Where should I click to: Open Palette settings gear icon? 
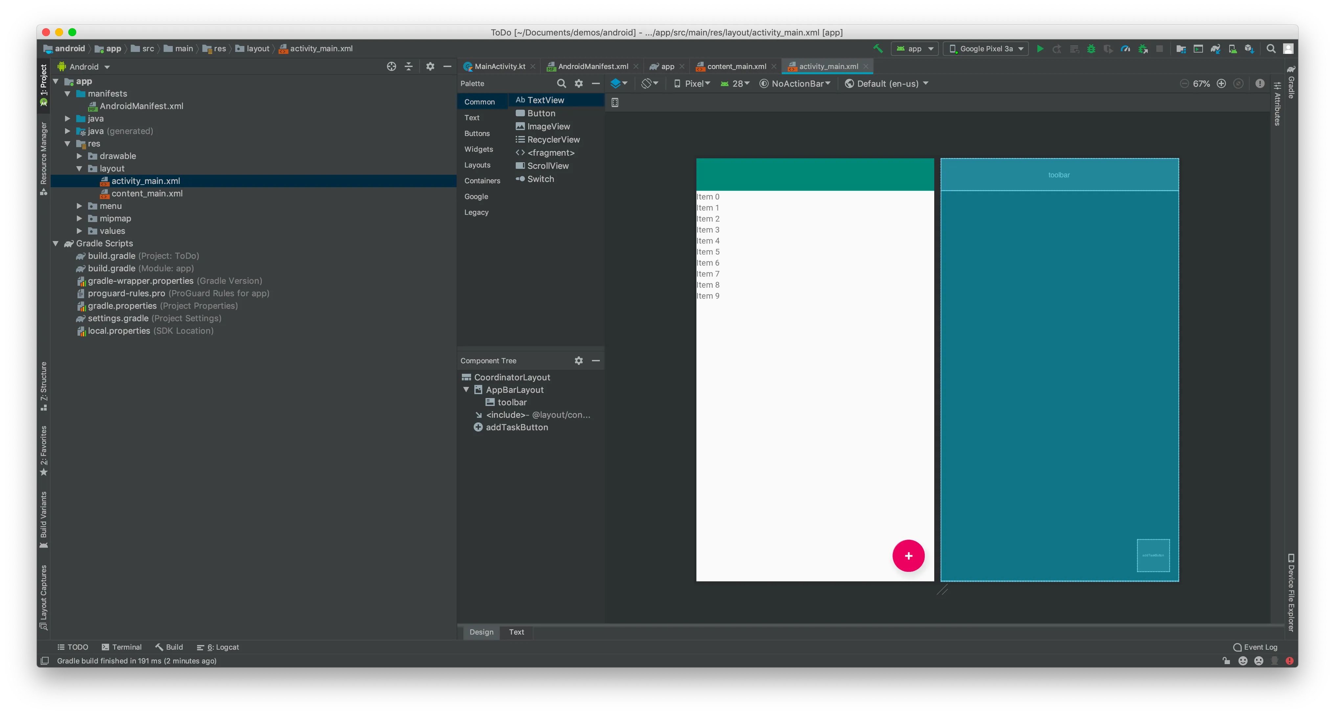click(578, 83)
